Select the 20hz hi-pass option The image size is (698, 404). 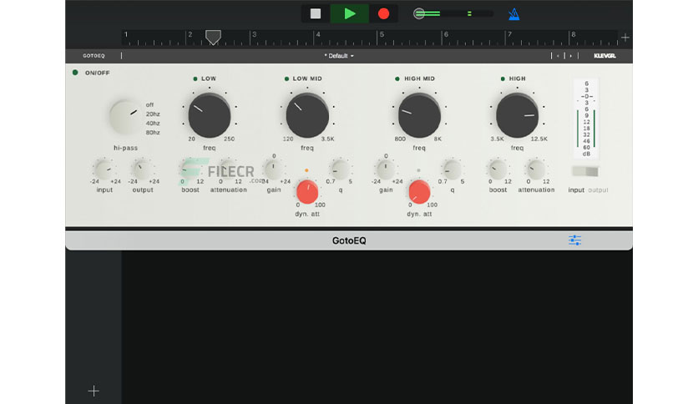(x=153, y=114)
